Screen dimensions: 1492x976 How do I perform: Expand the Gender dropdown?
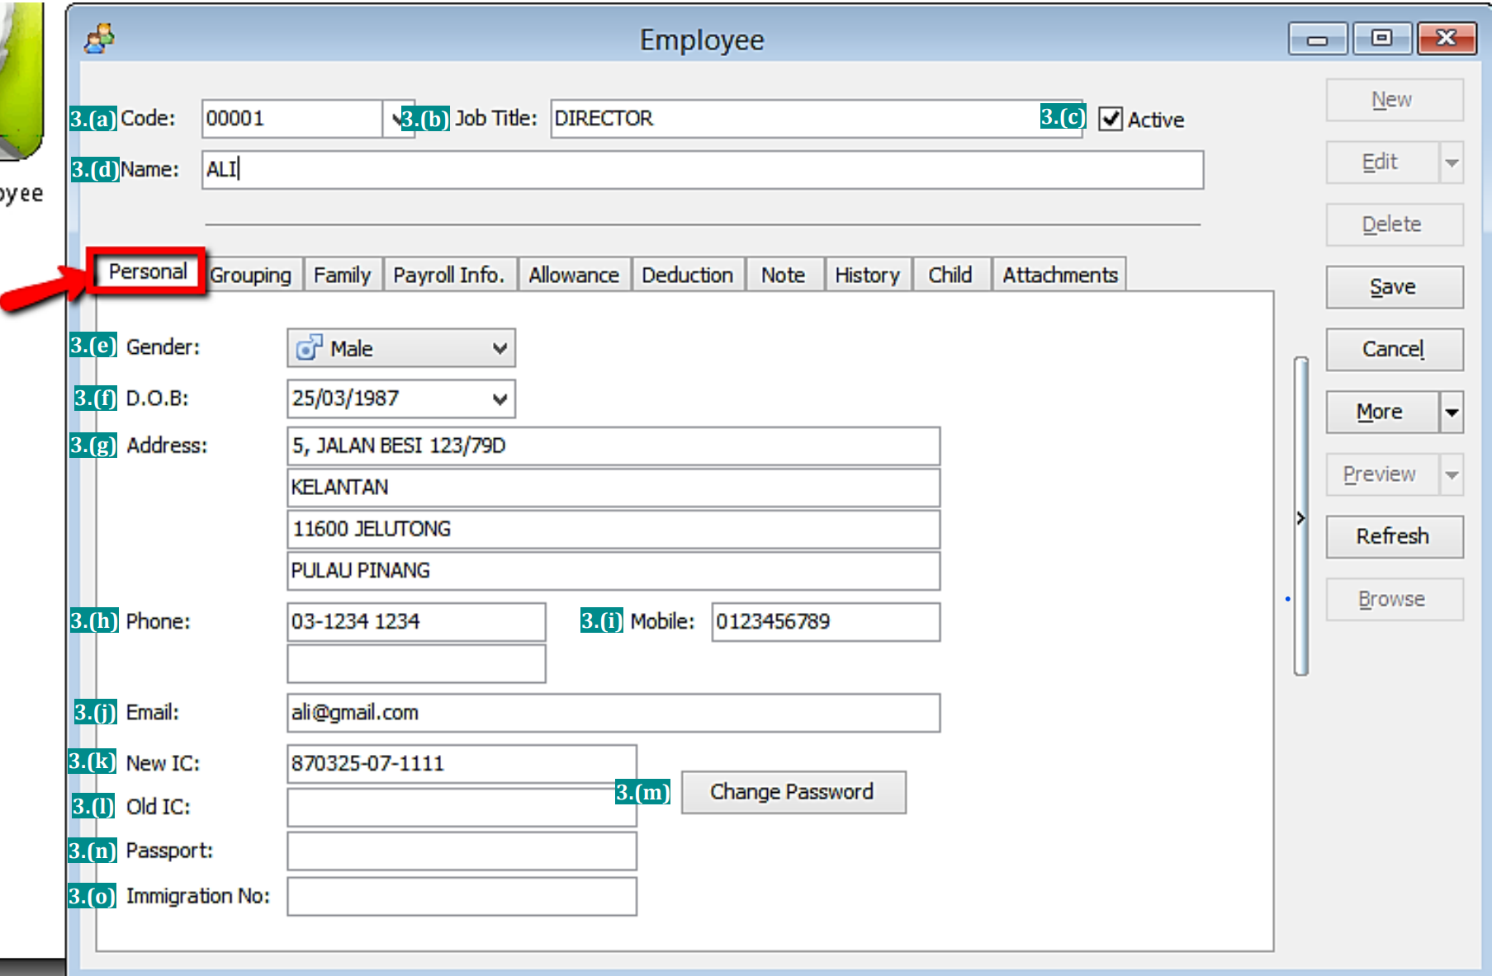(500, 348)
